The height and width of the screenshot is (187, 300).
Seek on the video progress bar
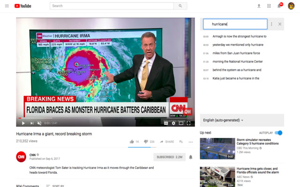point(105,118)
